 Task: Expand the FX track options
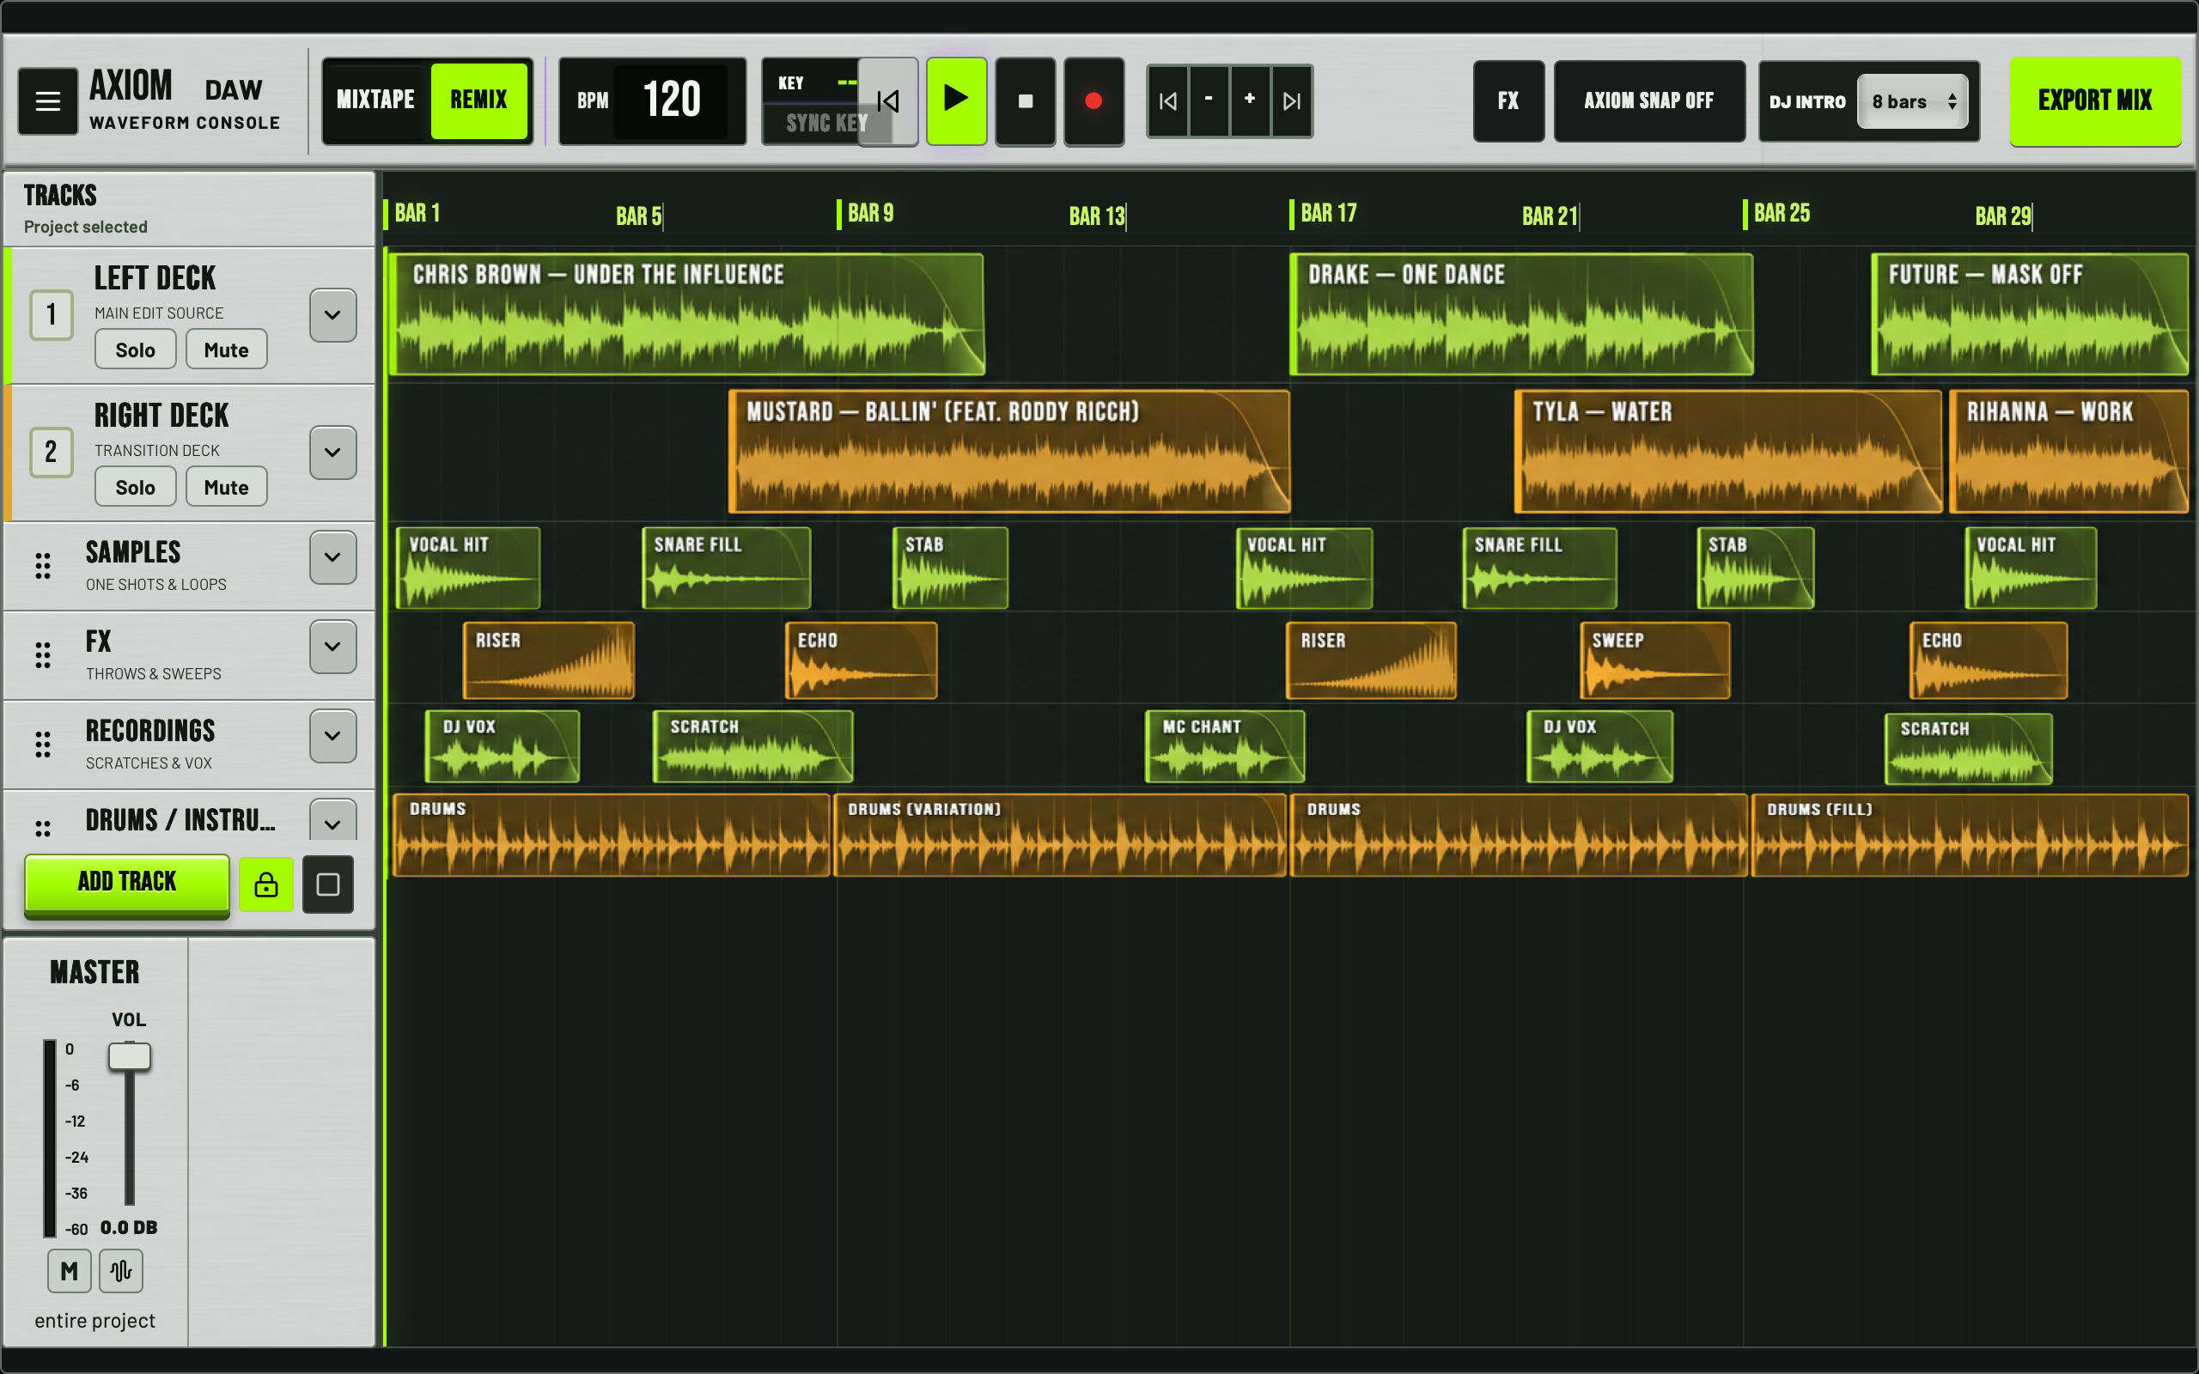pos(332,646)
